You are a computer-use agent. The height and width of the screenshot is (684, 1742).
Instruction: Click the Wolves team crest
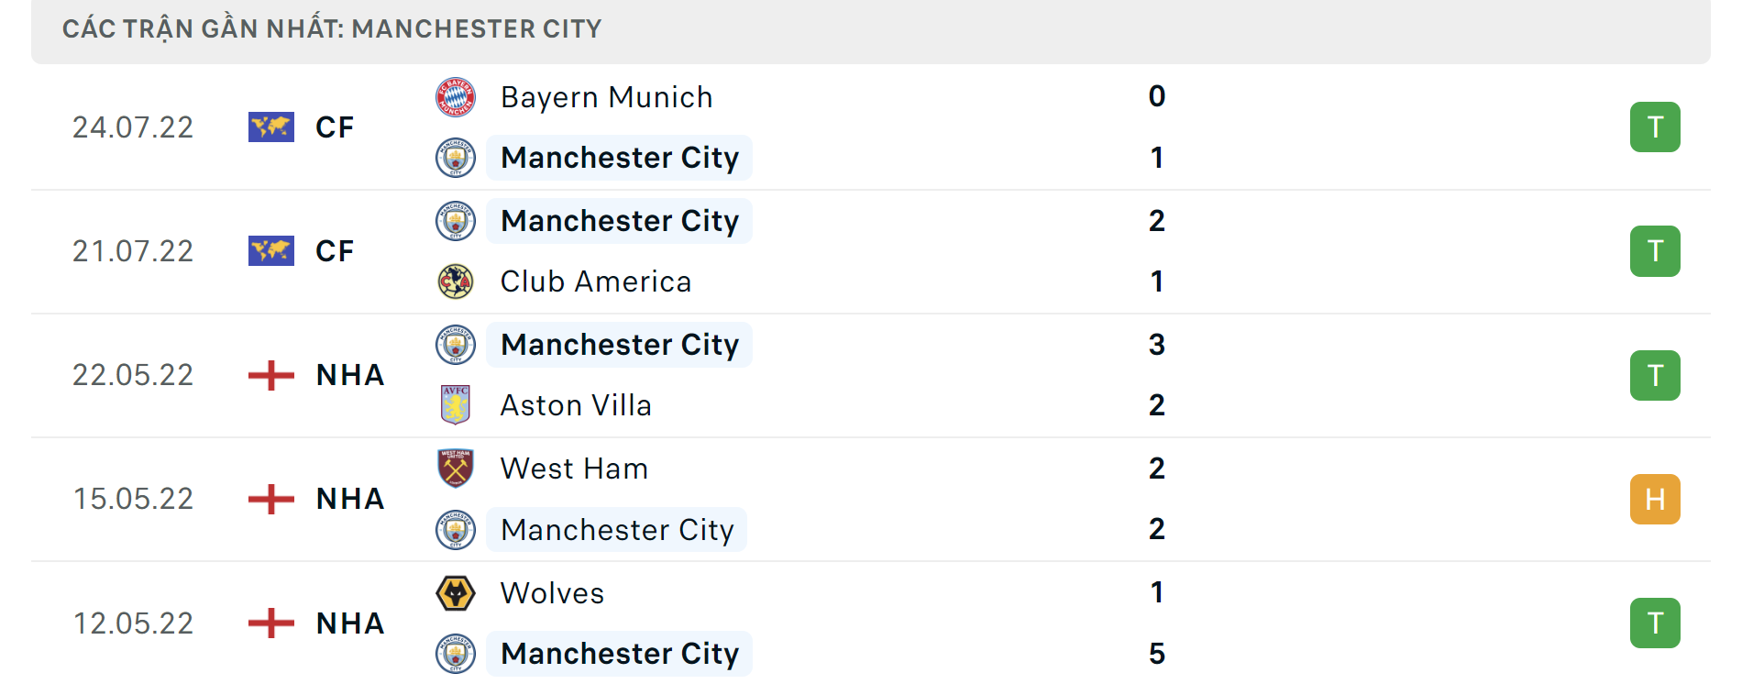(455, 593)
